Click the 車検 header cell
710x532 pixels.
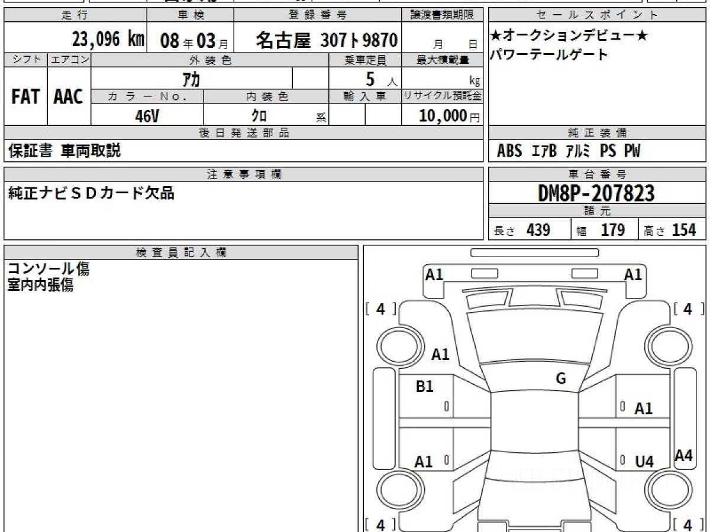[191, 15]
